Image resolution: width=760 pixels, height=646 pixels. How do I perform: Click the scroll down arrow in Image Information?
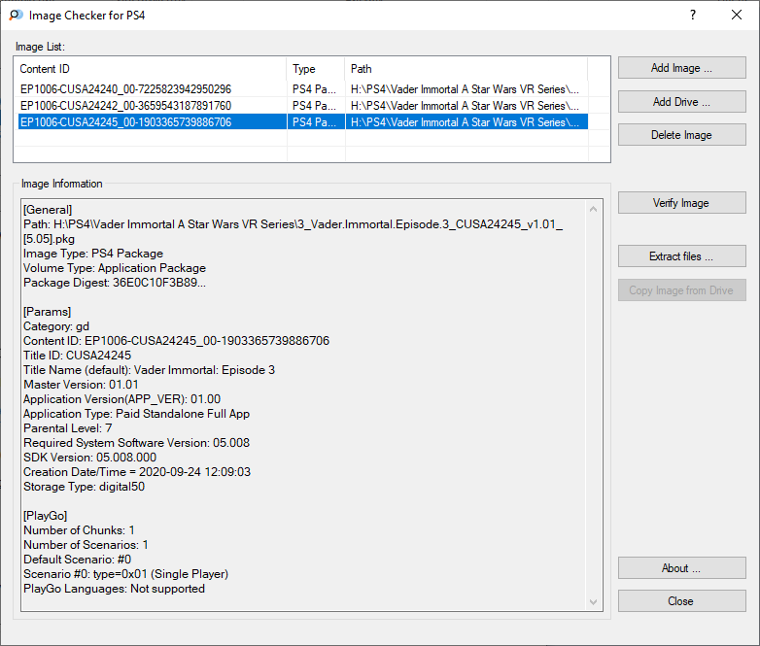(593, 602)
